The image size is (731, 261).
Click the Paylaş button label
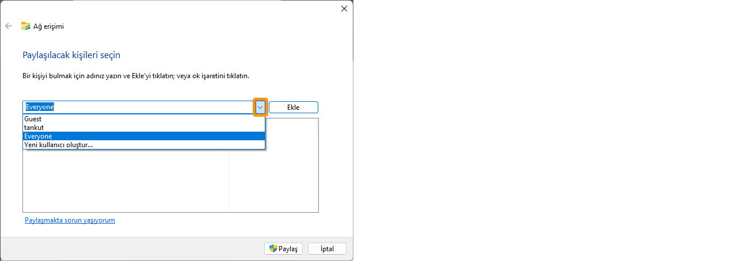click(x=288, y=249)
